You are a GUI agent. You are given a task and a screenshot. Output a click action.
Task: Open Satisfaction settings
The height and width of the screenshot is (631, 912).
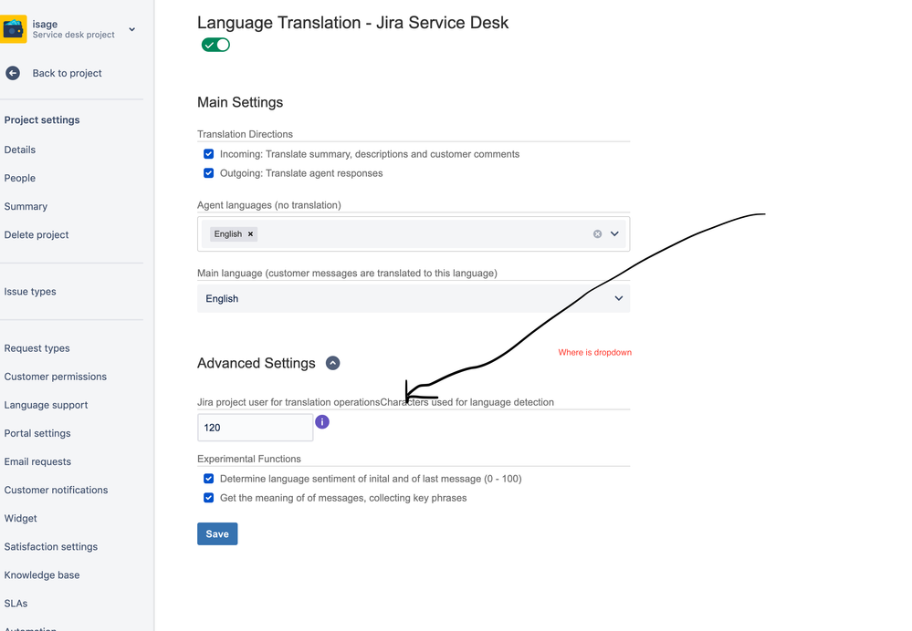pos(50,547)
